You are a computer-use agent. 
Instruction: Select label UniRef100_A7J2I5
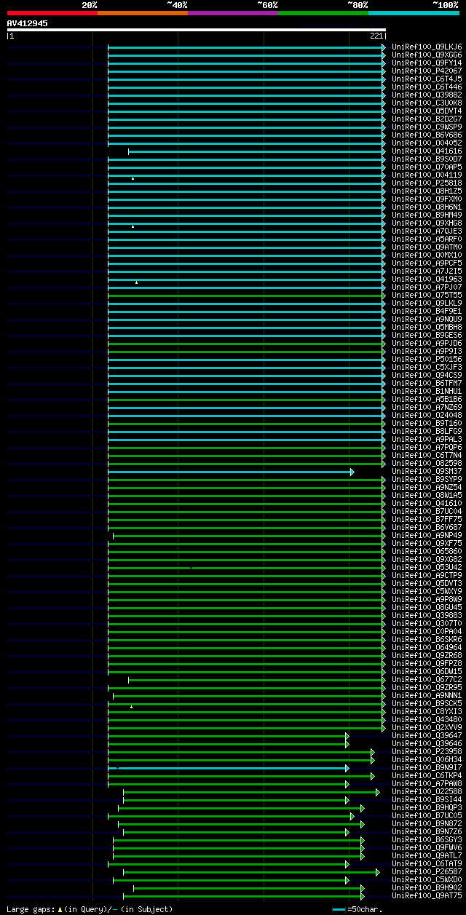coord(427,271)
